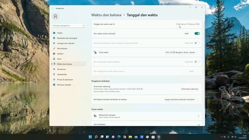This screenshot has height=140, width=249.
Task: Open Windows Update in sidebar
Action: tap(68, 85)
